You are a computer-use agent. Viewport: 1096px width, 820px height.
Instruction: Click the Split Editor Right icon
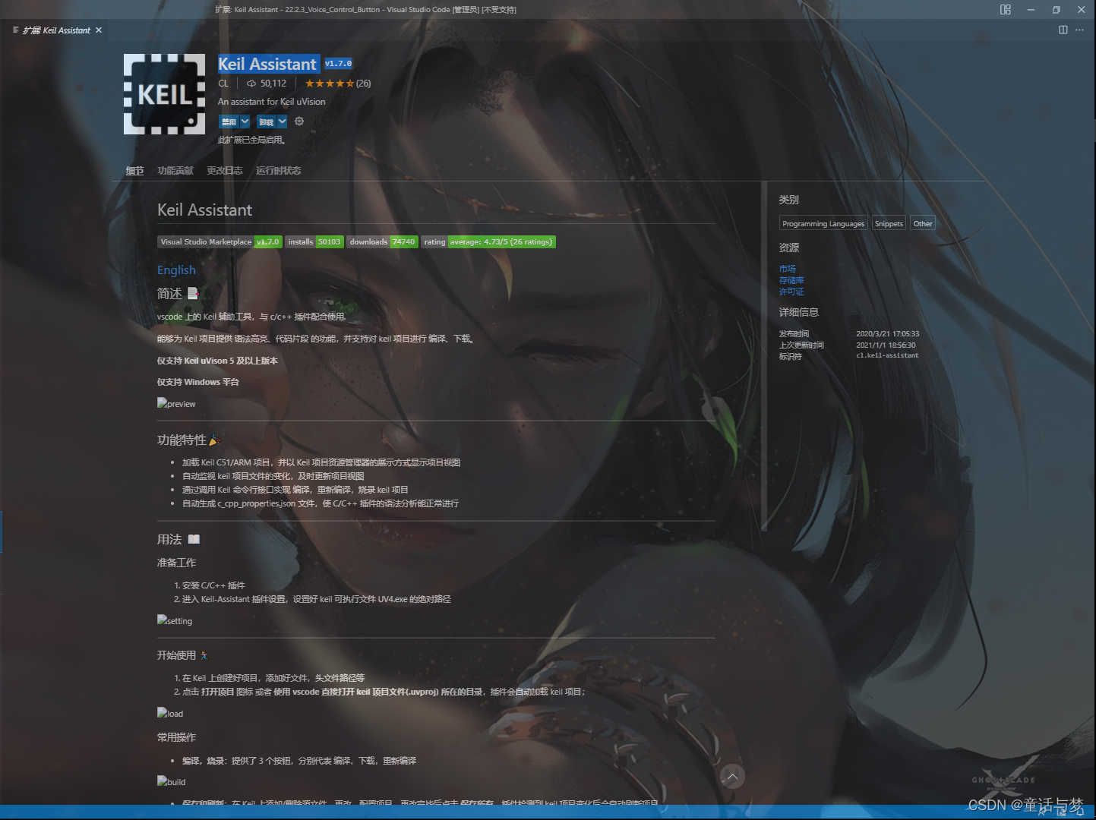click(x=1063, y=30)
